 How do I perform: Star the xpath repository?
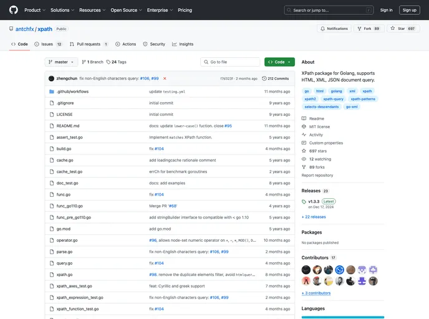click(x=403, y=29)
